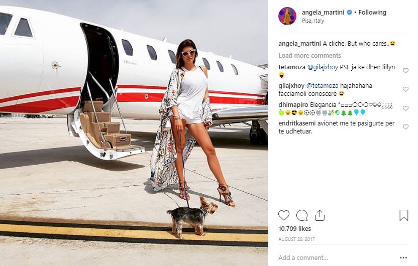Open more options via three dots icon

[403, 258]
